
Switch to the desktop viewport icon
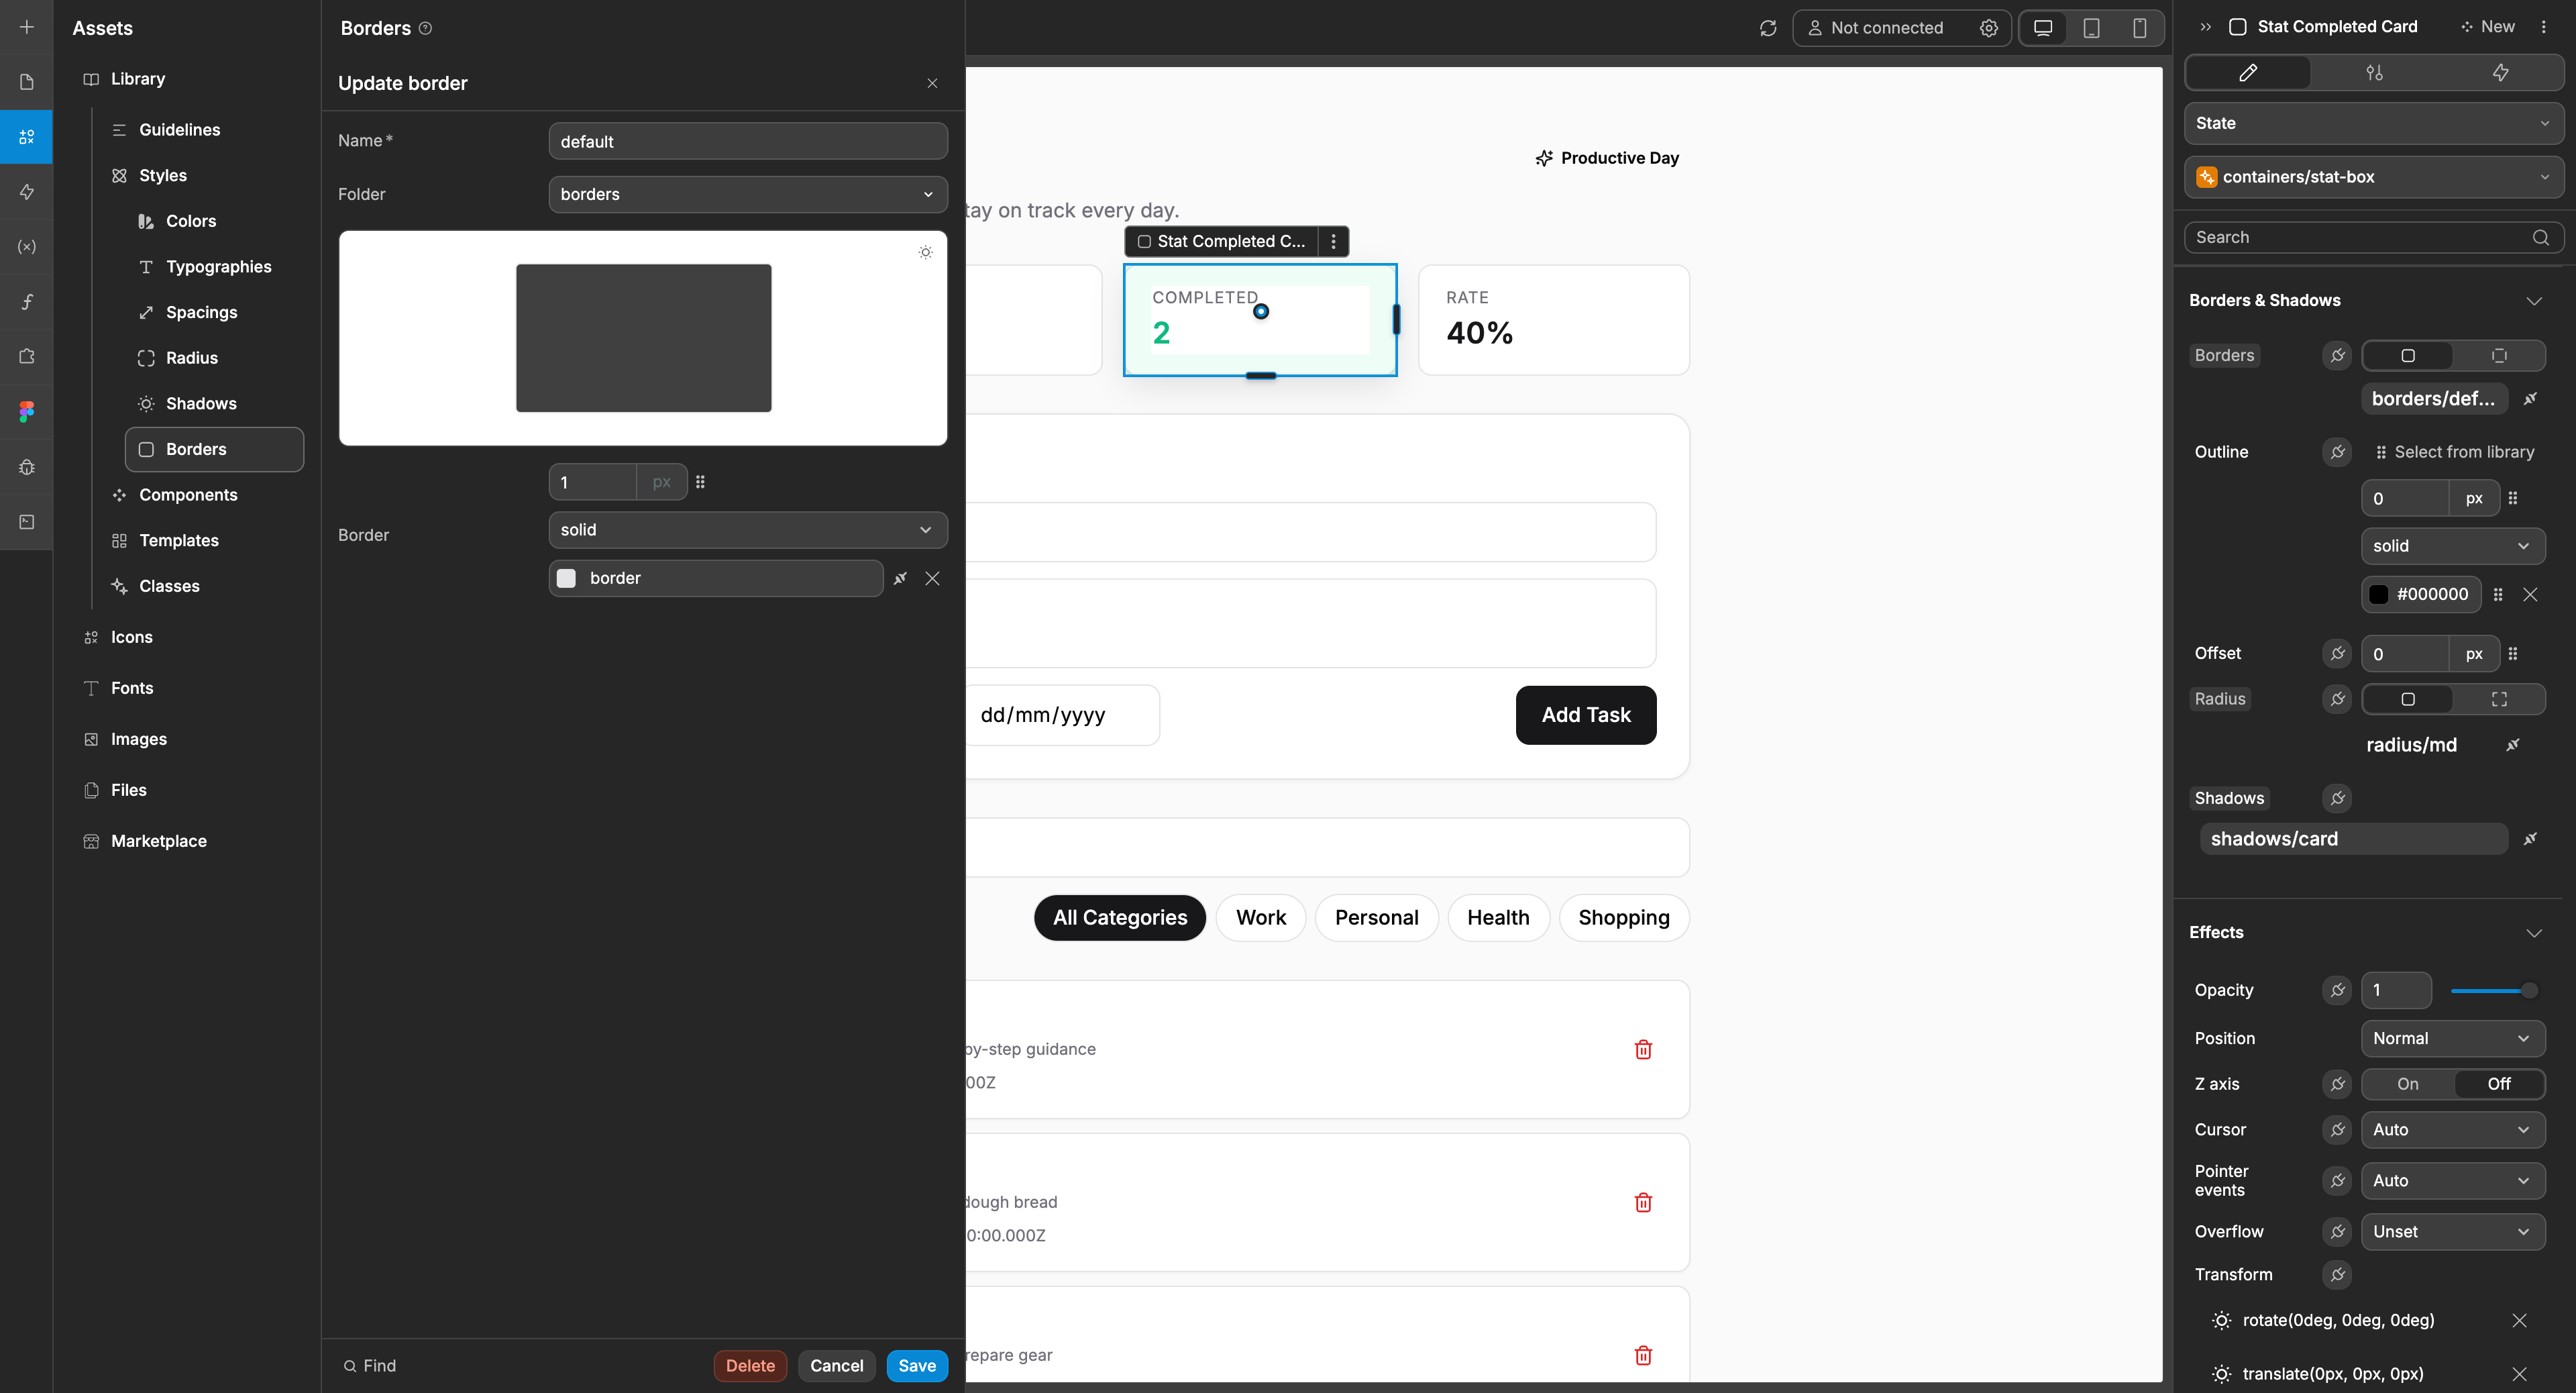2043,28
